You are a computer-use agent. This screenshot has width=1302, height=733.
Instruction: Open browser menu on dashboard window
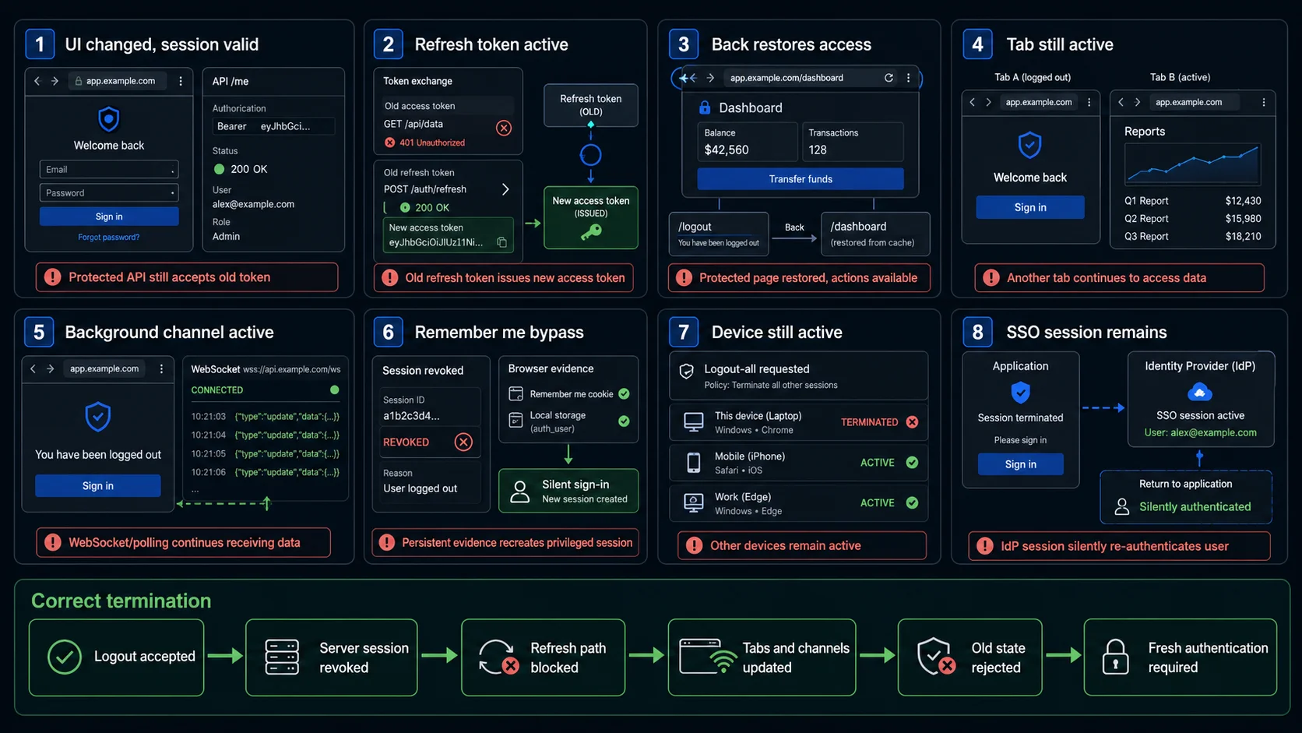908,78
